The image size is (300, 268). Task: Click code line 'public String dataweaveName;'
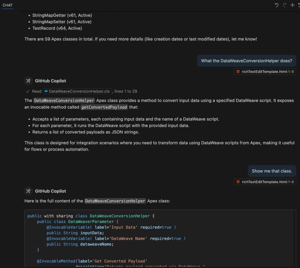pyautogui.click(x=80, y=244)
